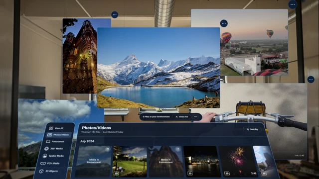
Task: Toggle focus icon on cloudy mountain thumbnail
Action: click(108, 149)
